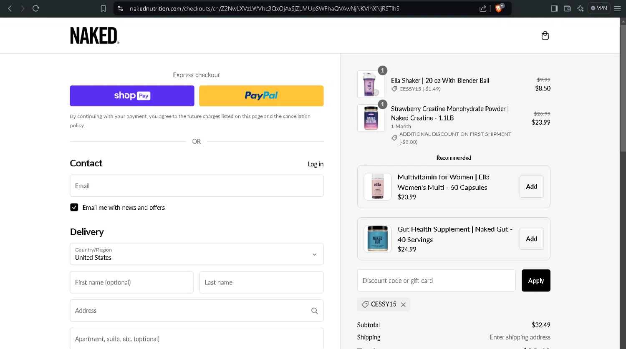Click the address search magnifier icon

pyautogui.click(x=314, y=311)
